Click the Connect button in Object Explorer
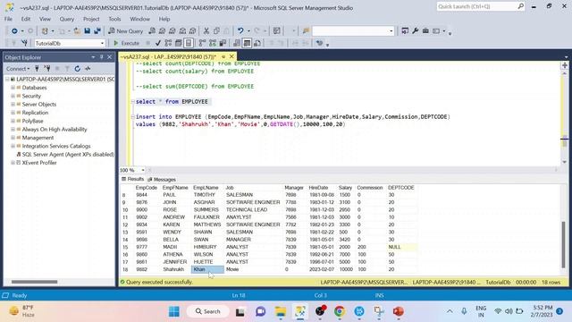572x322 pixels. pos(18,69)
